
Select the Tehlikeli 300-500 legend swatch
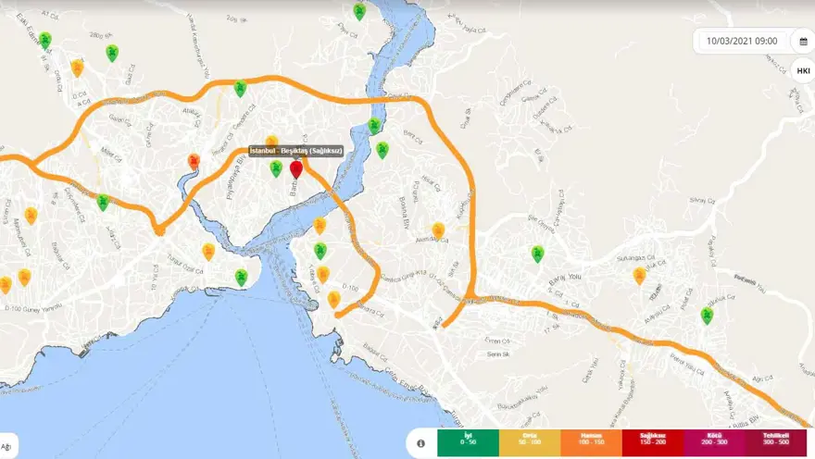[776, 439]
